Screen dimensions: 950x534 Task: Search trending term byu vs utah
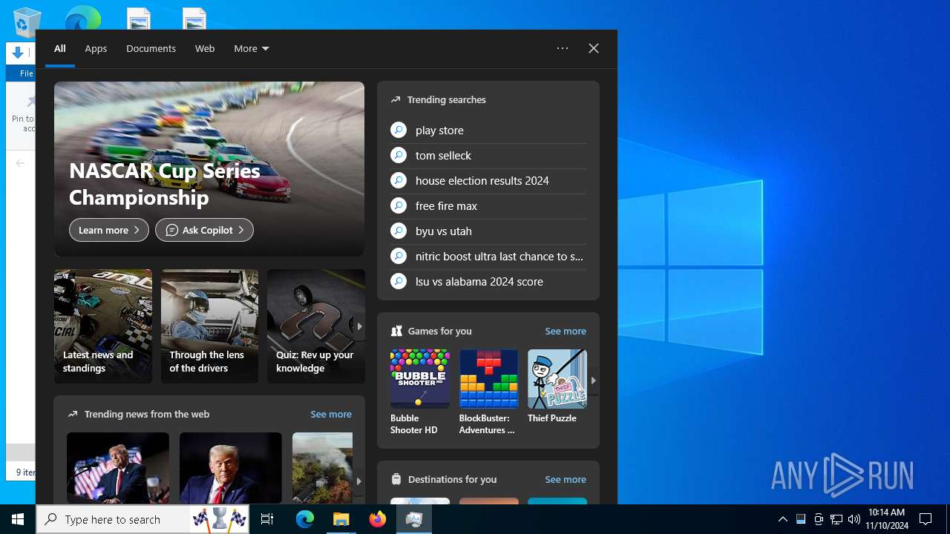[488, 231]
